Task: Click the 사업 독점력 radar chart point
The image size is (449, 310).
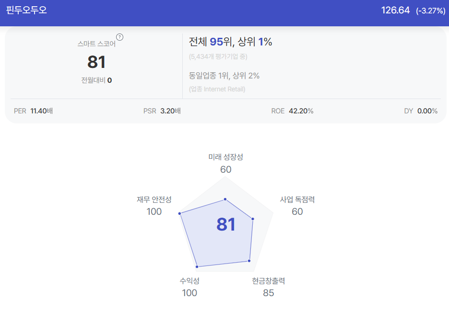Action: pyautogui.click(x=252, y=219)
